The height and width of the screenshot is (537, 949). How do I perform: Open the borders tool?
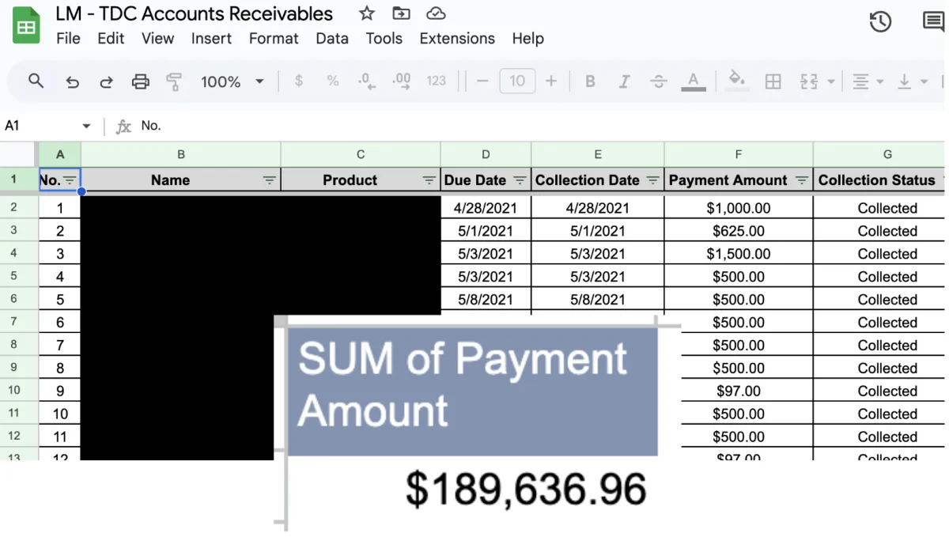[773, 81]
